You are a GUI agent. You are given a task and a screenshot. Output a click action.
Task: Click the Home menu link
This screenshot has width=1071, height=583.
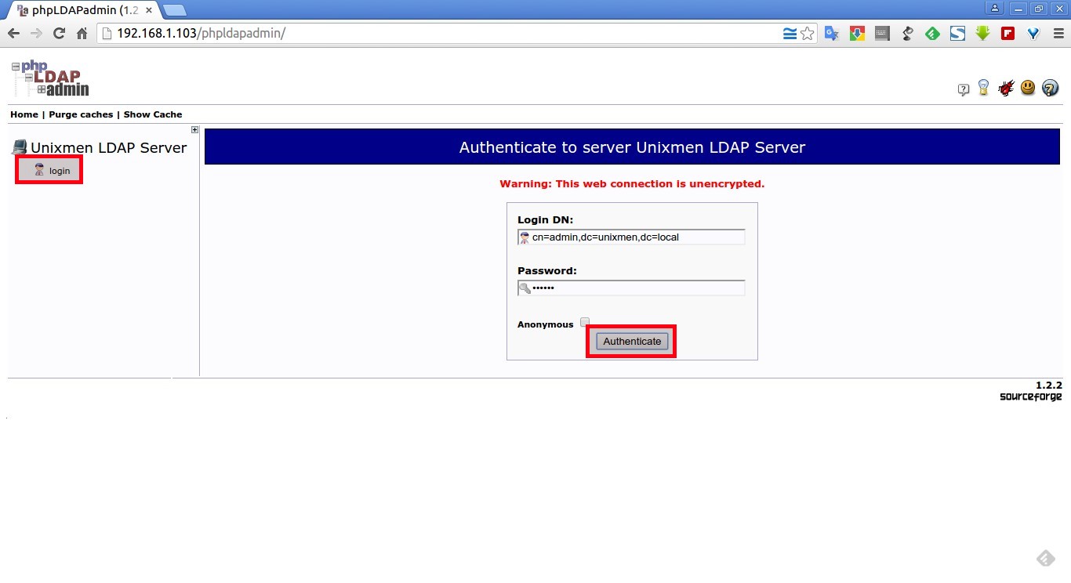(x=24, y=114)
